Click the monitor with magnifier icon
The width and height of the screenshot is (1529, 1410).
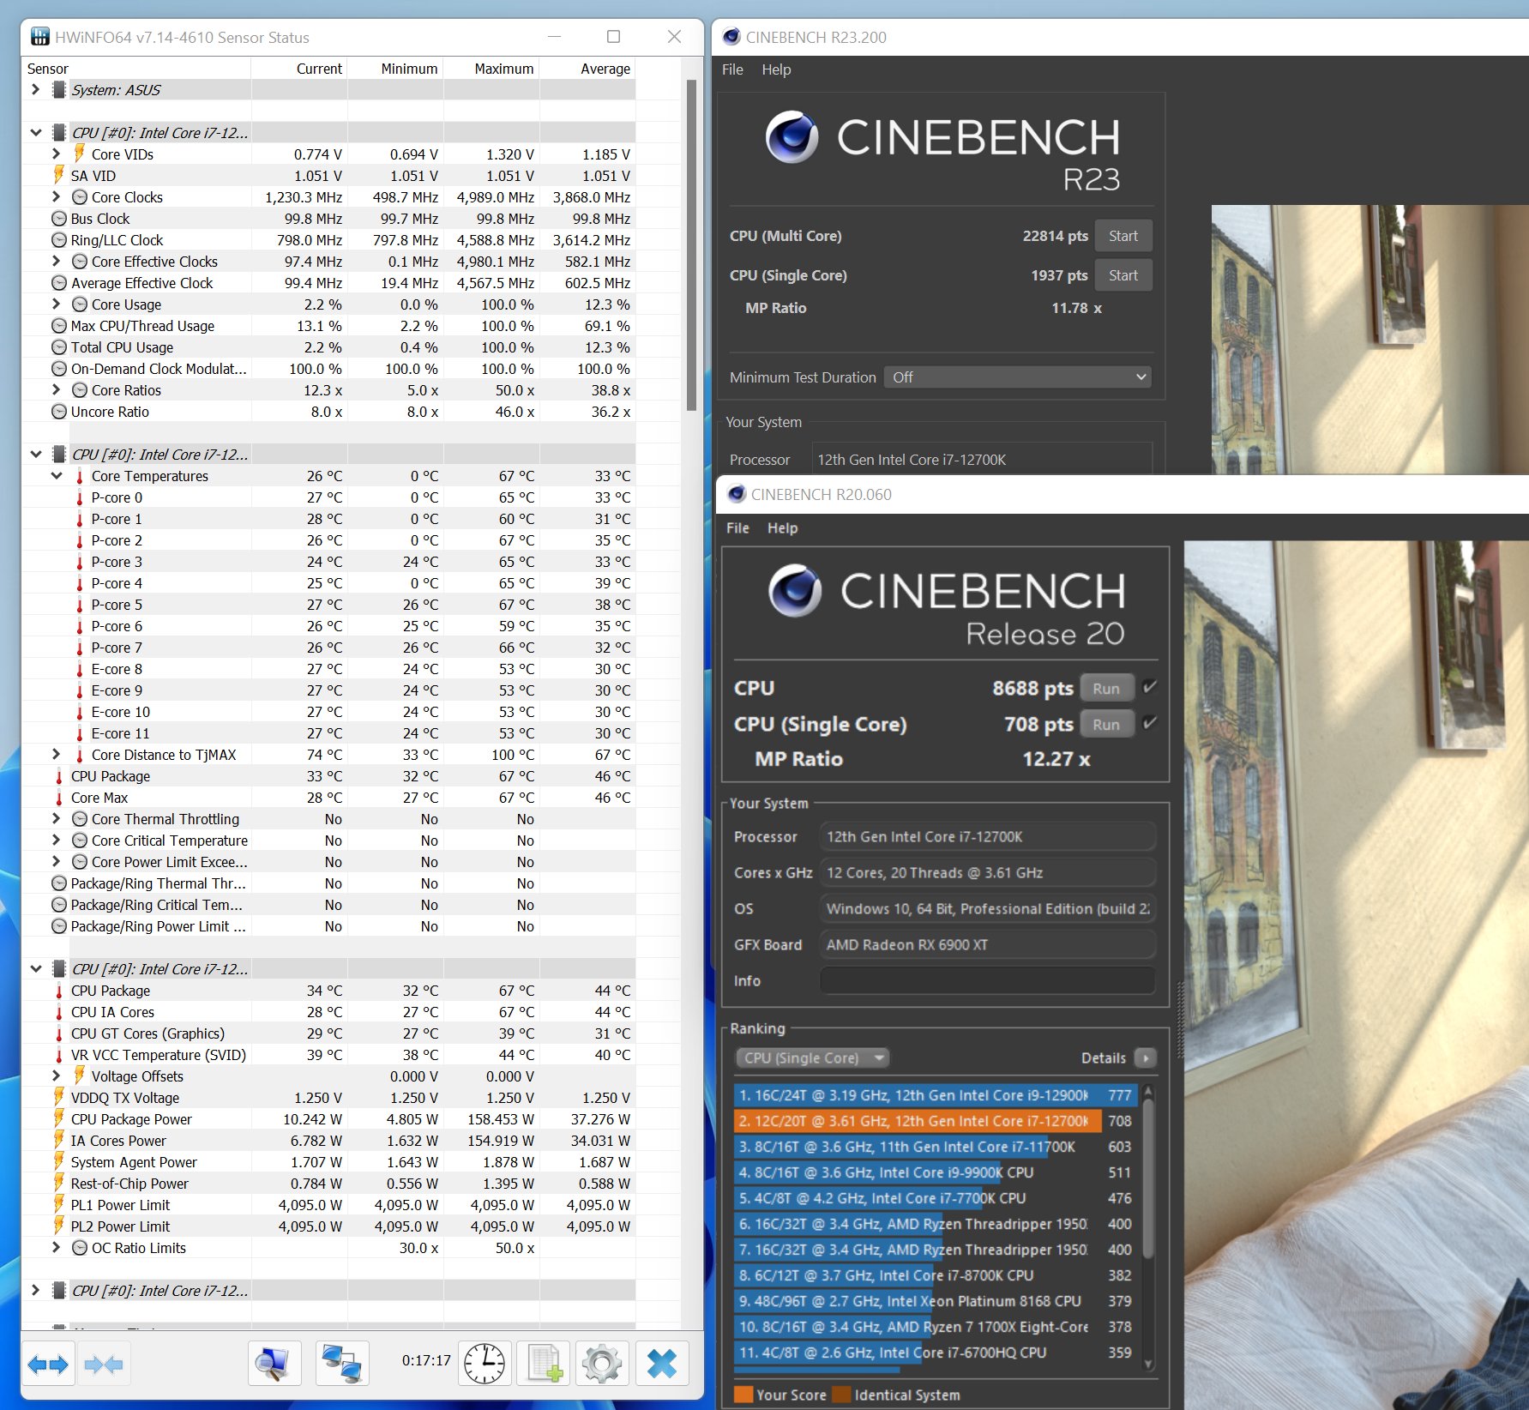(274, 1364)
